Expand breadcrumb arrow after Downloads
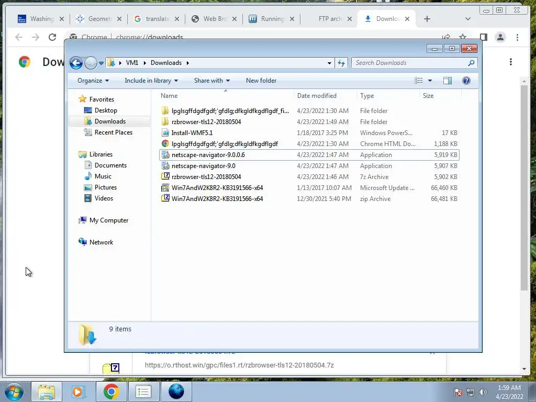This screenshot has height=402, width=536. (188, 63)
